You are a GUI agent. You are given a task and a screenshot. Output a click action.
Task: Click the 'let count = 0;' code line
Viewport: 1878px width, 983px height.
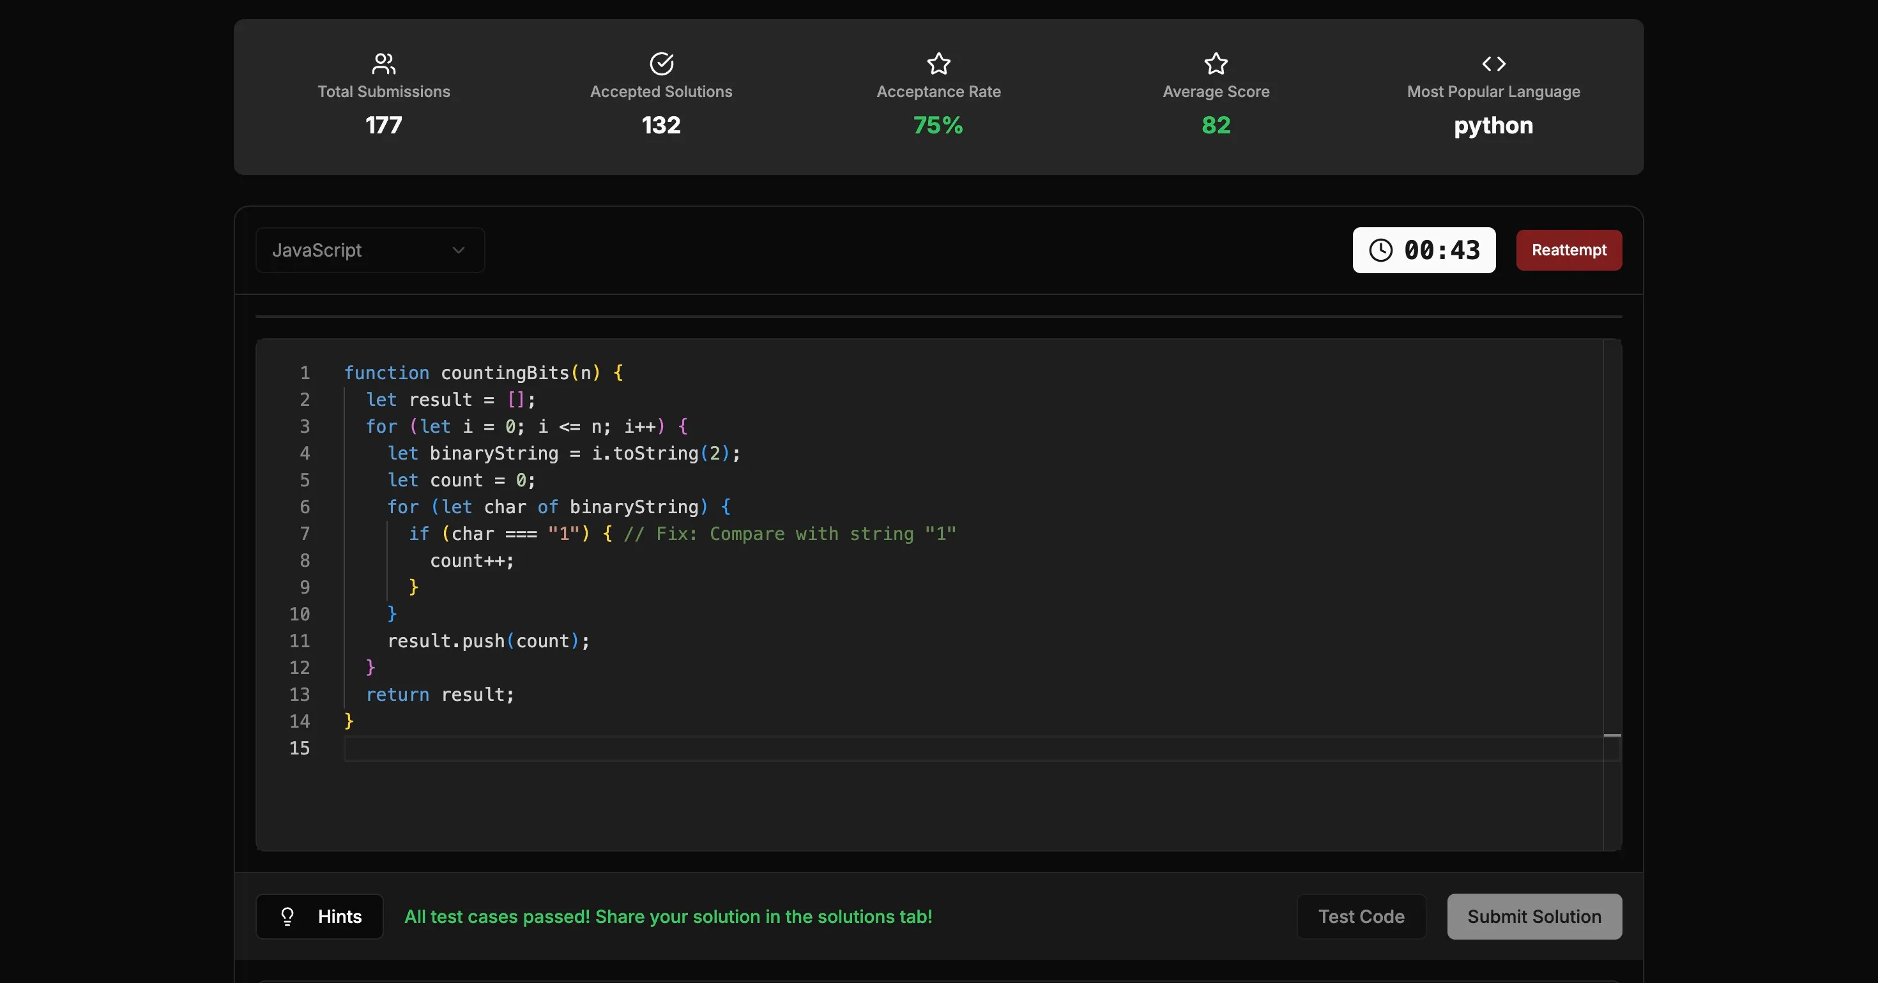click(461, 480)
